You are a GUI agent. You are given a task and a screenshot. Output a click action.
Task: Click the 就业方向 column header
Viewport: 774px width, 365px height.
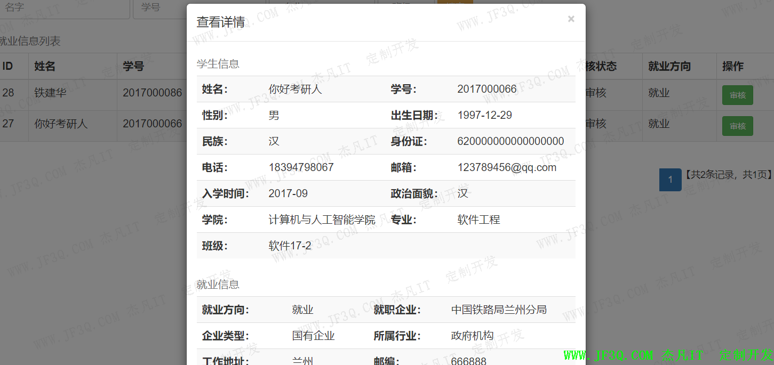click(x=669, y=67)
